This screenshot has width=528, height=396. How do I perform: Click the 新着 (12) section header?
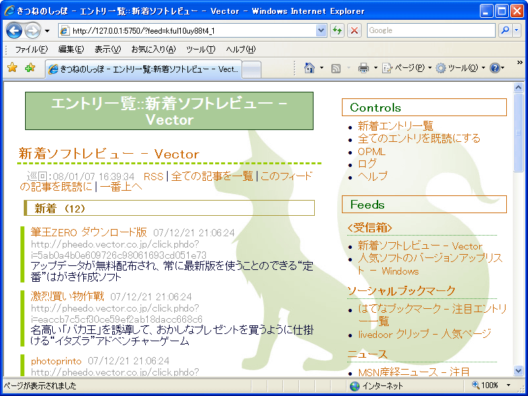pyautogui.click(x=170, y=208)
